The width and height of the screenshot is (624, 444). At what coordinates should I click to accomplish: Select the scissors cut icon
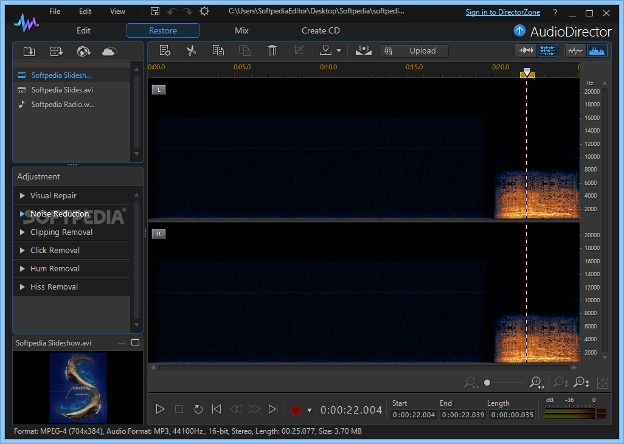click(192, 50)
